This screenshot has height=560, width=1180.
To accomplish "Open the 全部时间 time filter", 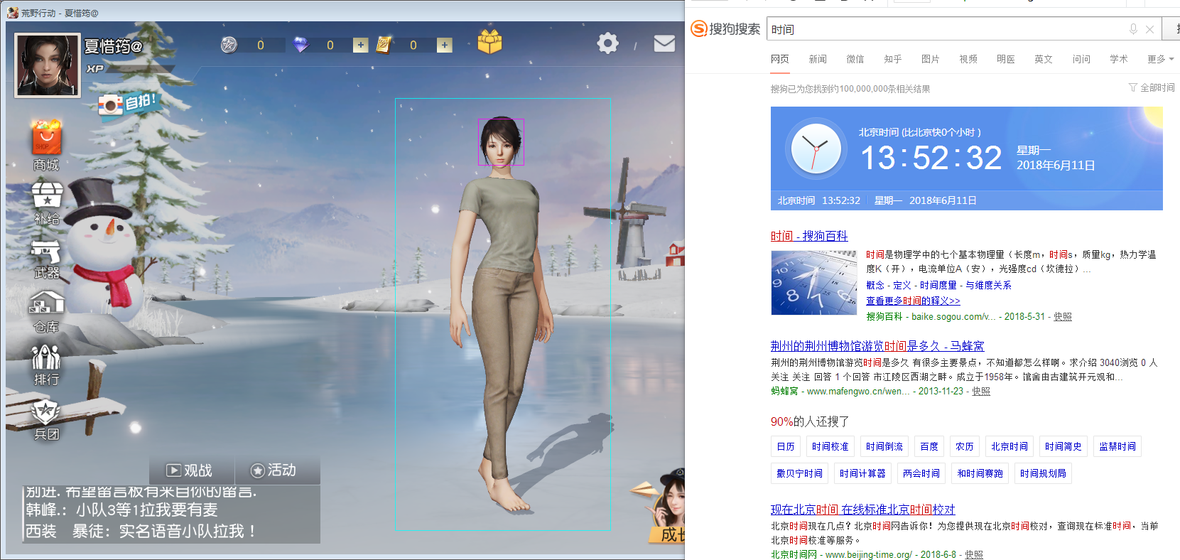I will point(1152,87).
